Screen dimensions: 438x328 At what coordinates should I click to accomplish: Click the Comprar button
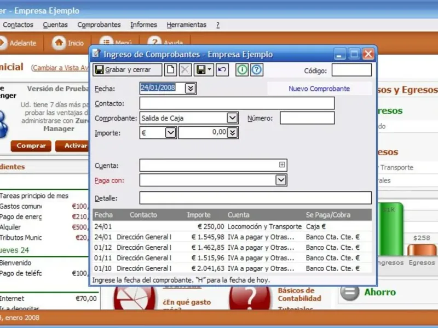(31, 146)
